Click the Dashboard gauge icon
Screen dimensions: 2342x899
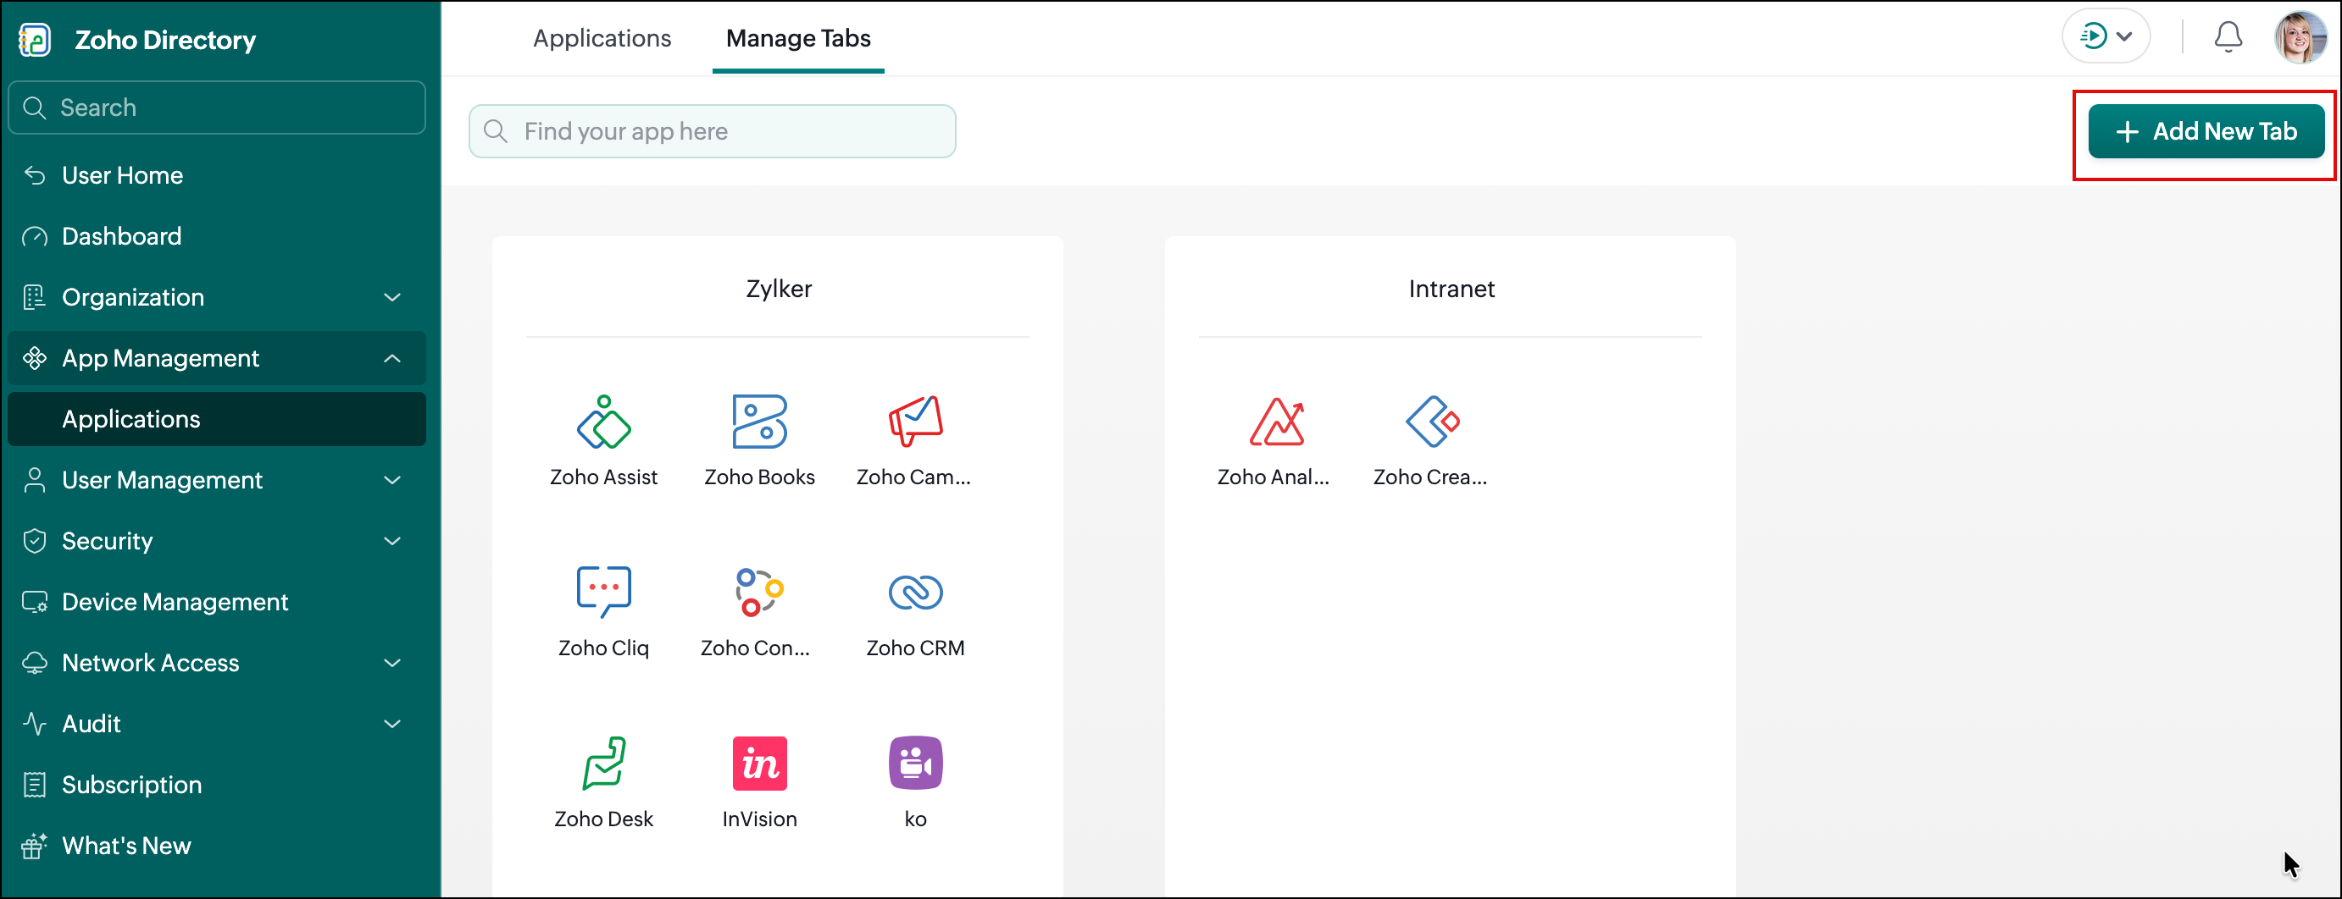35,236
